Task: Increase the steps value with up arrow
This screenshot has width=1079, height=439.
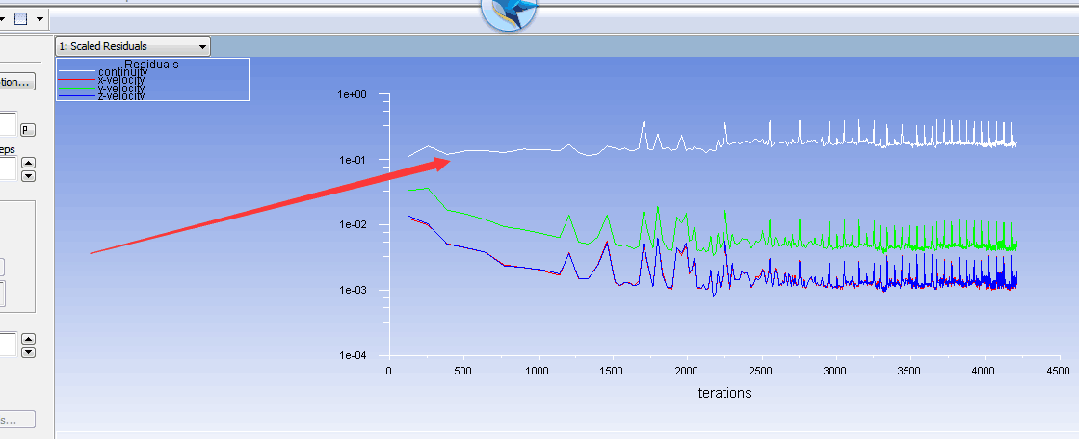Action: [28, 164]
